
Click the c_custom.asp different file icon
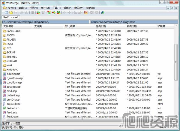coord(4,78)
